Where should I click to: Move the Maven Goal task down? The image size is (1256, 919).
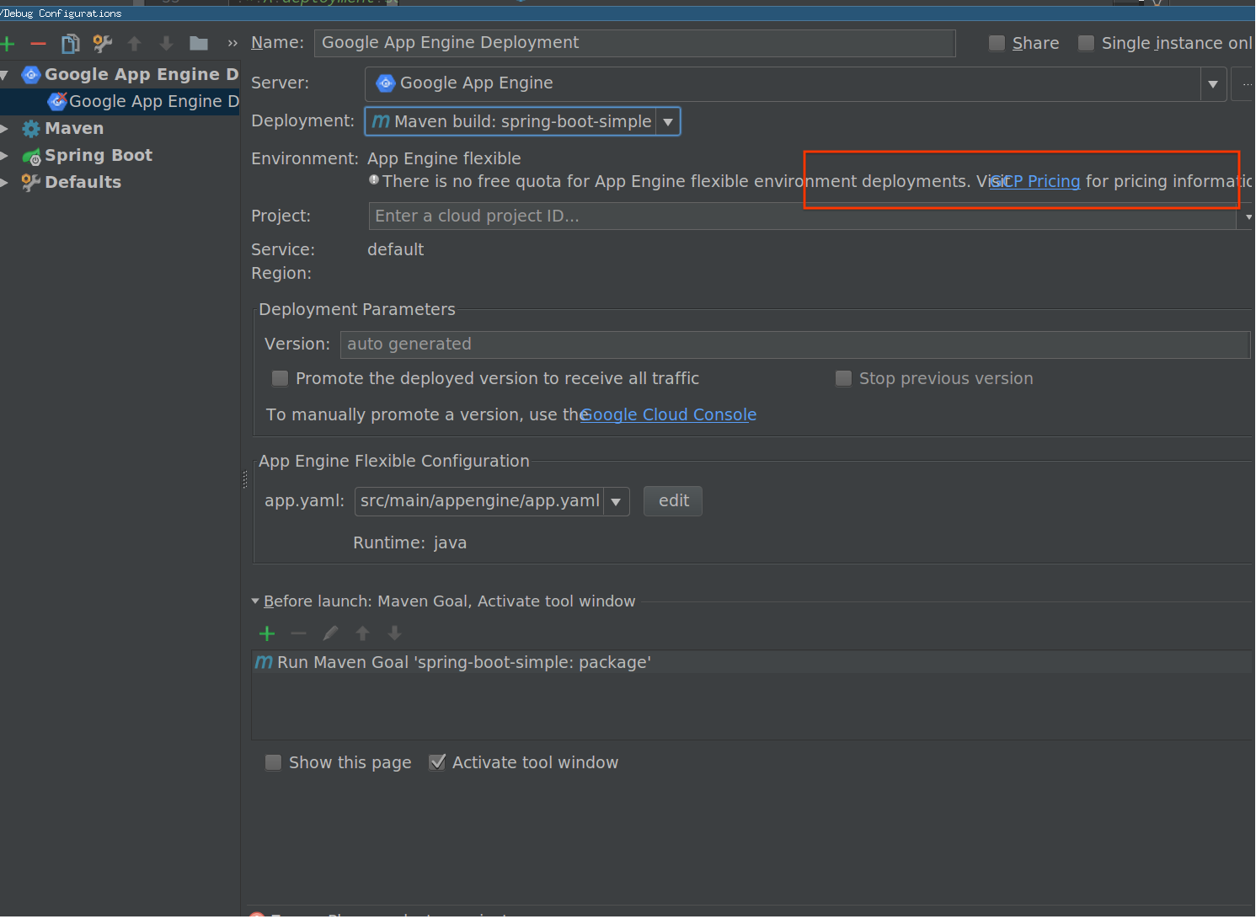point(393,633)
